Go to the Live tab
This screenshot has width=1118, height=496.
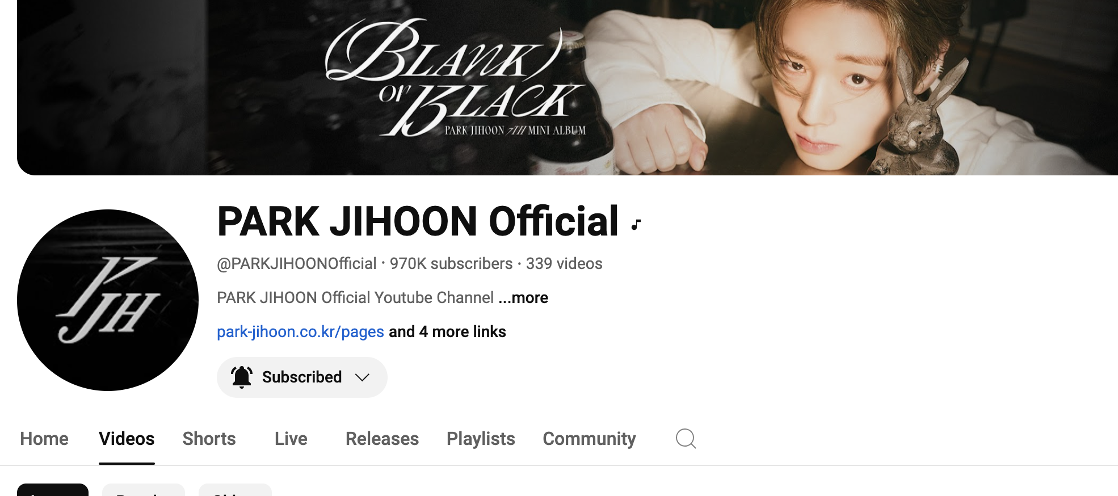click(x=291, y=439)
